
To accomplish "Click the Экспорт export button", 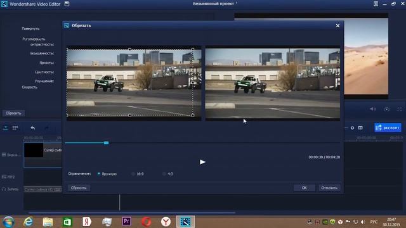I will [x=388, y=128].
